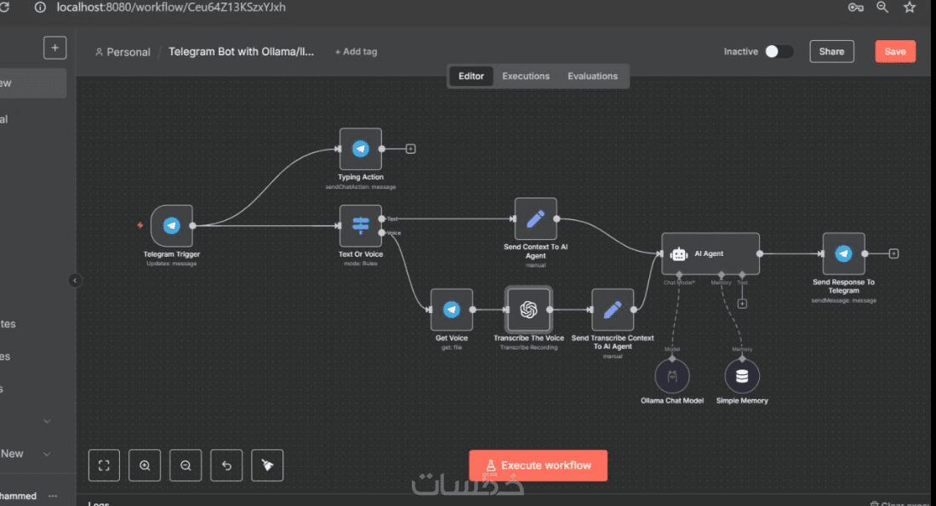The width and height of the screenshot is (936, 506).
Task: Open Send Transcribe Context To AI Agent node
Action: click(x=613, y=310)
